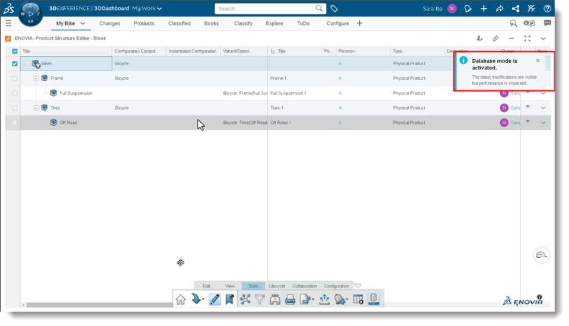Collapse the Tires tree node
The height and width of the screenshot is (326, 569).
tap(36, 108)
